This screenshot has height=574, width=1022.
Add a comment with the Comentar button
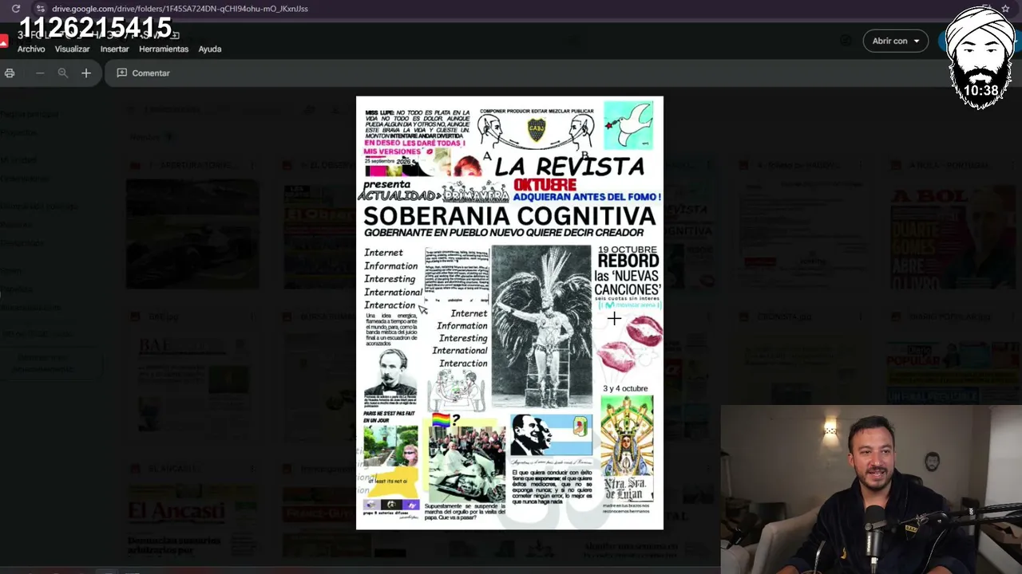(144, 73)
